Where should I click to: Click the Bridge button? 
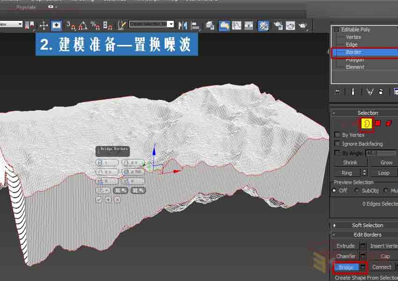(346, 267)
